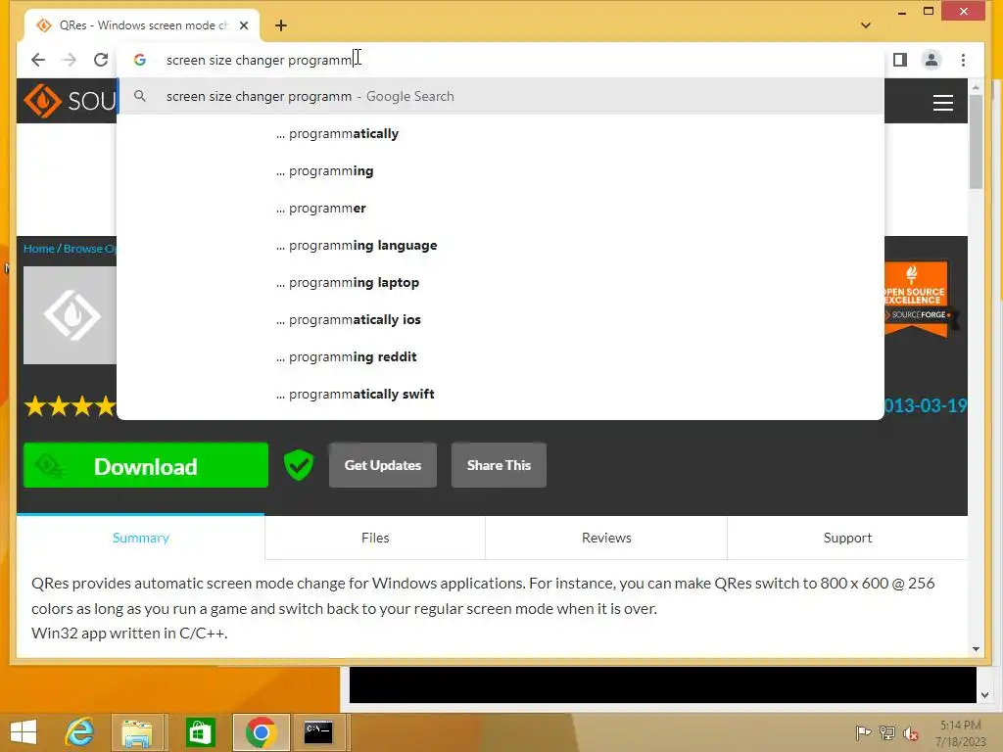Choose suggestion 'programmatically'
Screen dimensions: 1003x752
click(501, 133)
